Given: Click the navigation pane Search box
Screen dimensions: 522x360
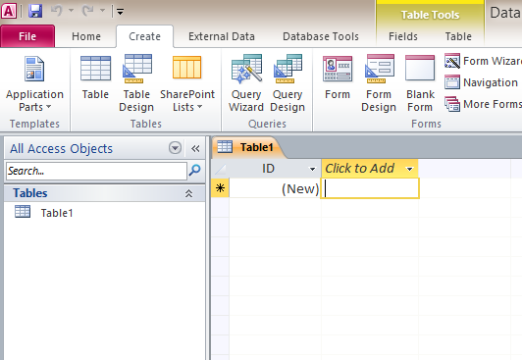Looking at the screenshot, I should click(96, 171).
